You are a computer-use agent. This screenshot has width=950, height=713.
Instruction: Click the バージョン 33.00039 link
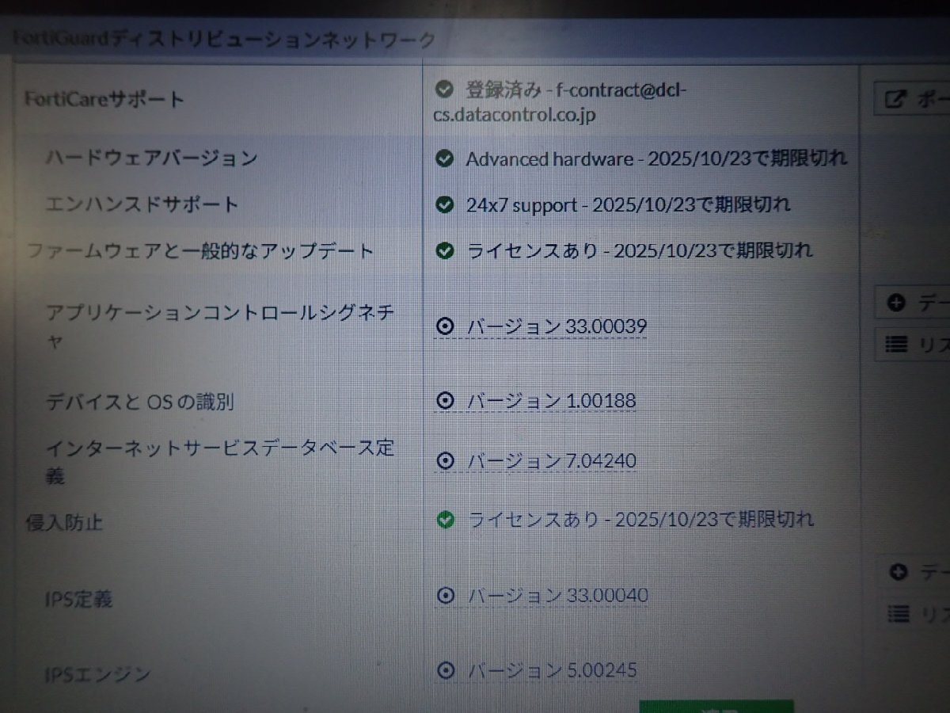click(556, 326)
